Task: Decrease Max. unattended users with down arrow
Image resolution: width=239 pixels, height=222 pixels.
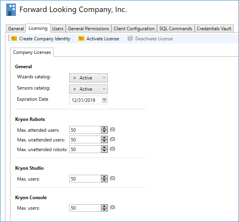Action: 104,141
